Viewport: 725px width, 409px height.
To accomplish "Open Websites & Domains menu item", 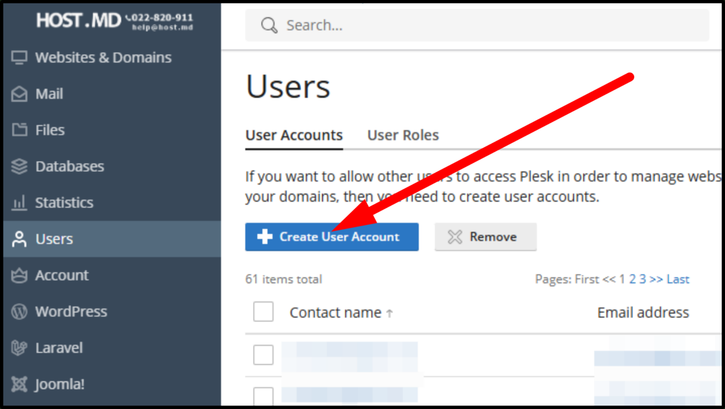I will 112,57.
